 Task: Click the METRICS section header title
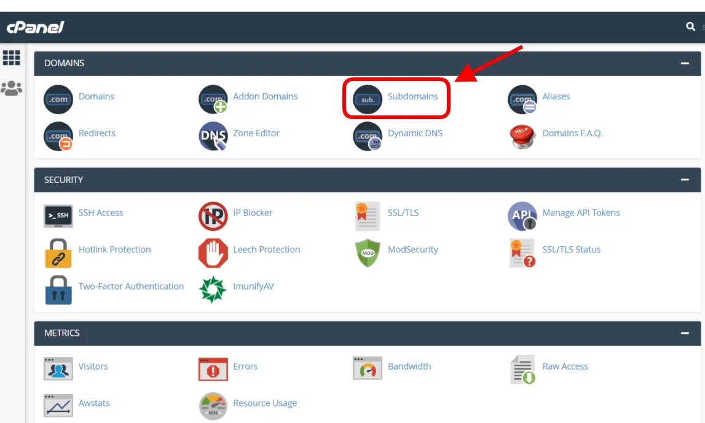(62, 333)
